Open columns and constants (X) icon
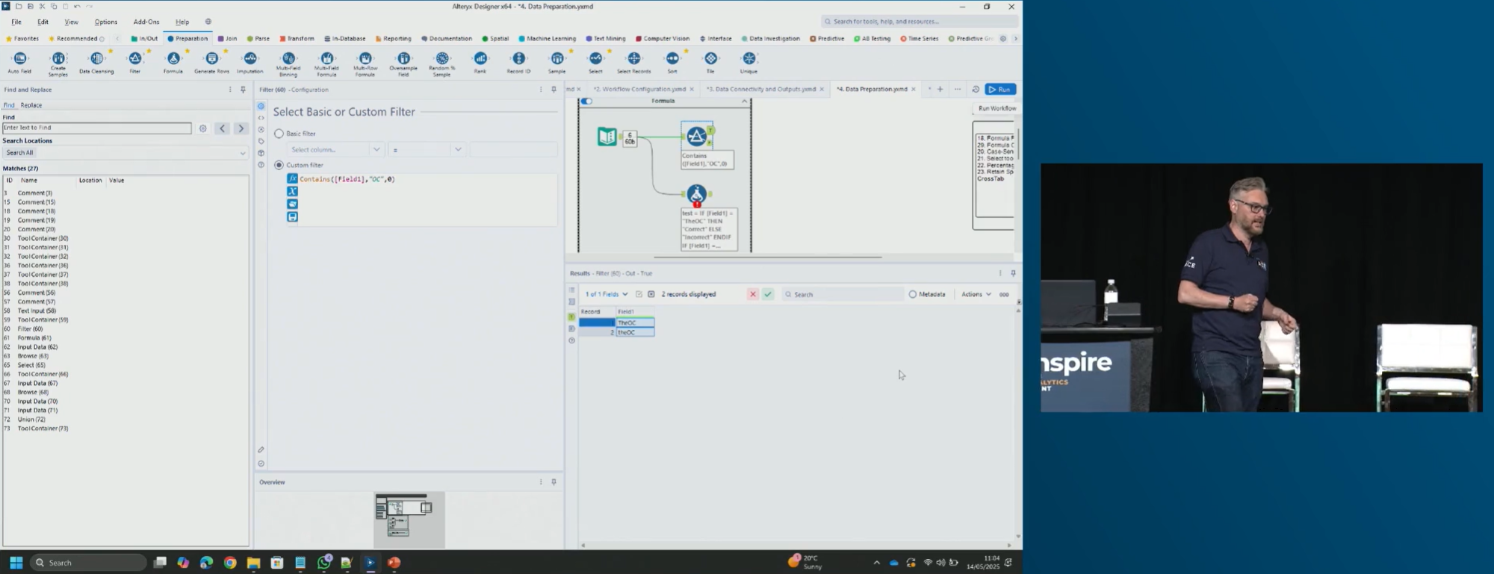1494x574 pixels. (x=292, y=192)
